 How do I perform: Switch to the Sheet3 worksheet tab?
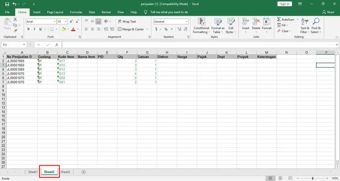click(x=65, y=172)
